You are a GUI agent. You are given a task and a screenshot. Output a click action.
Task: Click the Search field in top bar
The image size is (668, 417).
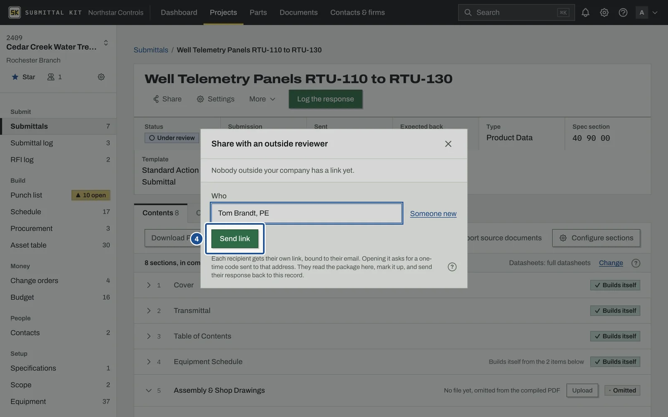pos(516,13)
